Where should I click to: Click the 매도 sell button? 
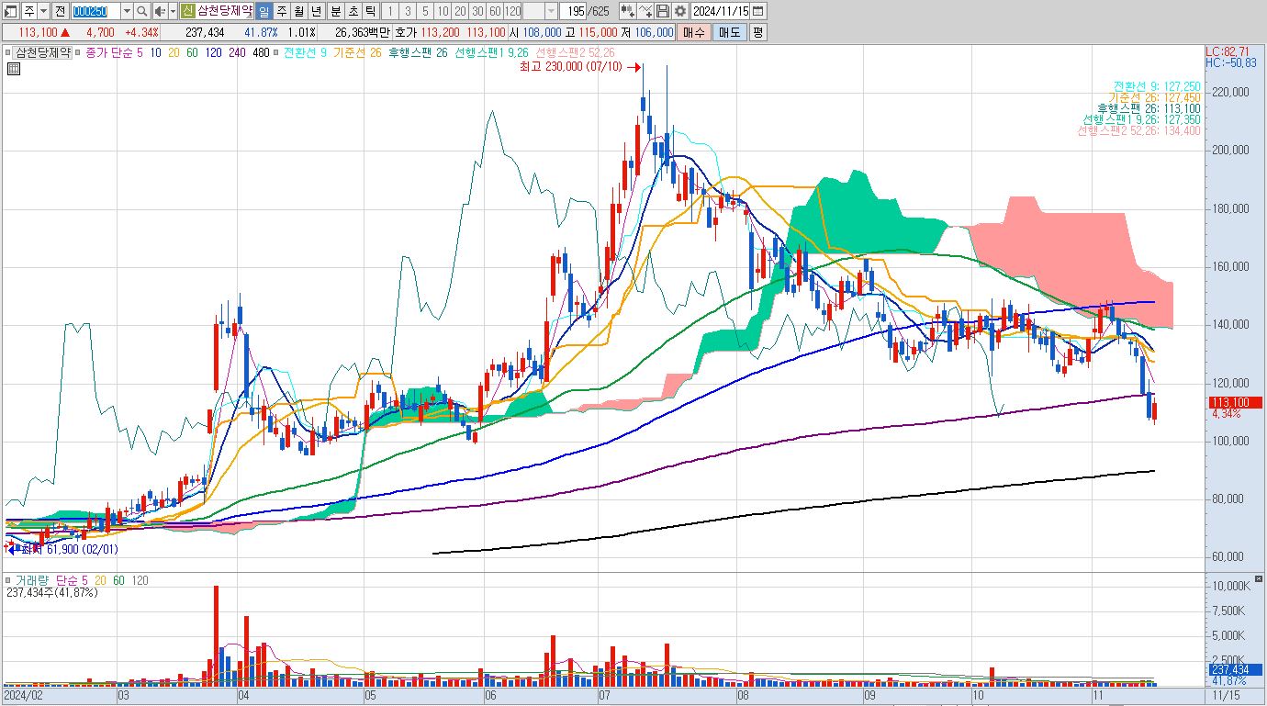[x=729, y=32]
